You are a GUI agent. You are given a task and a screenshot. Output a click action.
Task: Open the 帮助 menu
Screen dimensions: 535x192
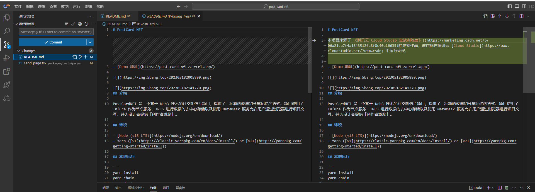(100, 6)
